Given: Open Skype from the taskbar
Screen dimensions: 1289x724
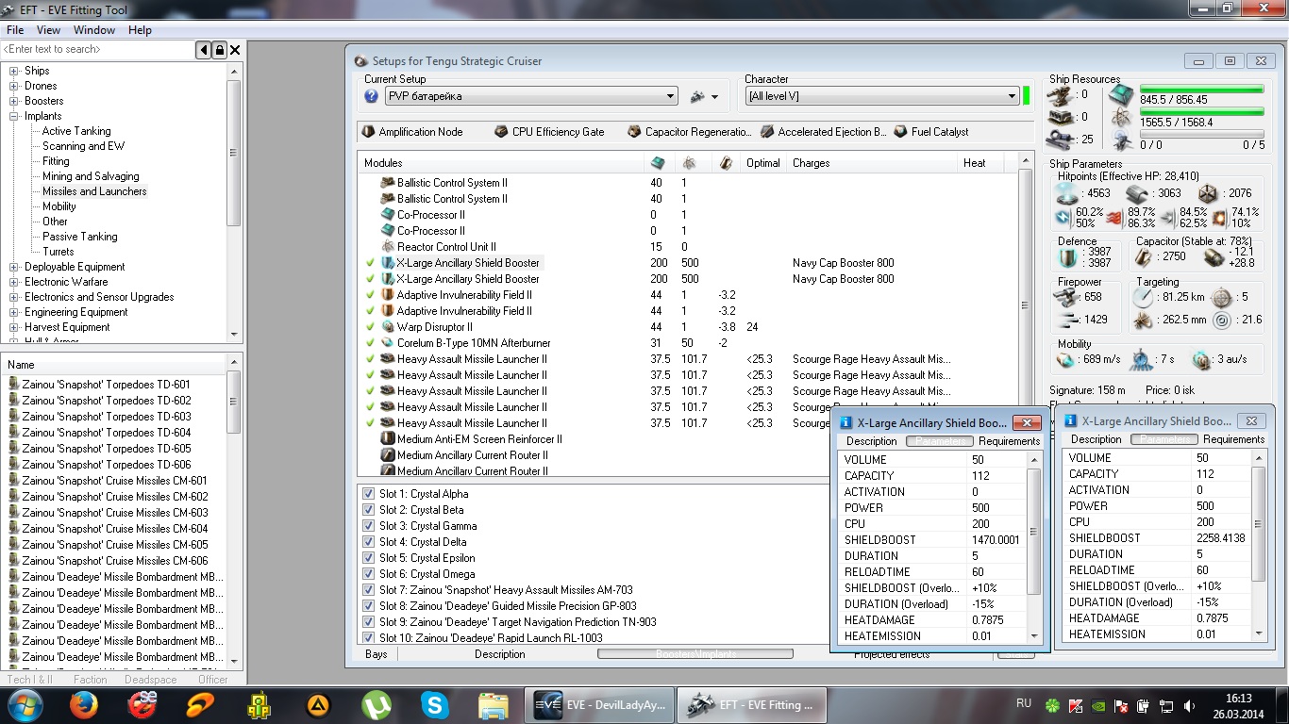Looking at the screenshot, I should pyautogui.click(x=435, y=704).
